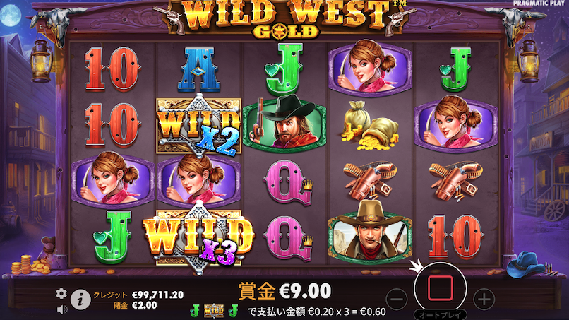Click the gold money bags symbol

(369, 126)
